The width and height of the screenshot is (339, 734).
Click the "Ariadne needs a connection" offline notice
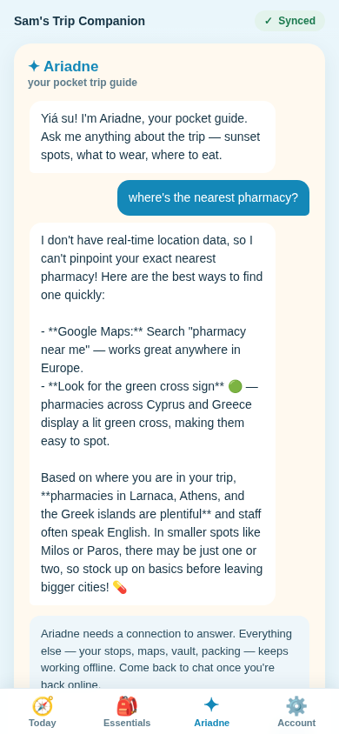[x=169, y=656]
